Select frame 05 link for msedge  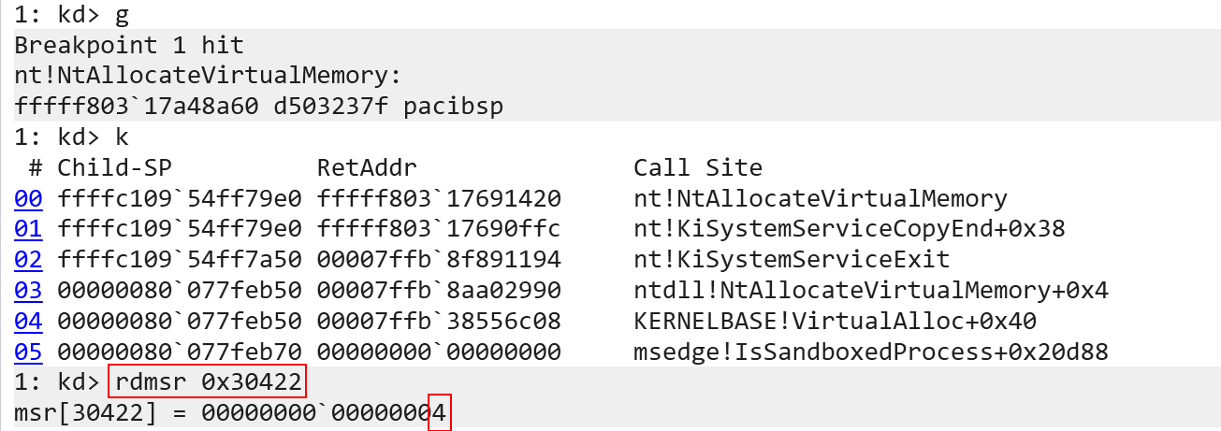point(28,352)
